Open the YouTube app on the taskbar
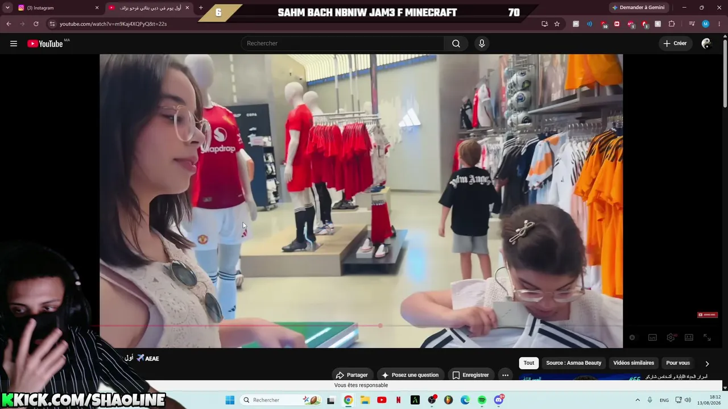The height and width of the screenshot is (409, 728). (382, 400)
